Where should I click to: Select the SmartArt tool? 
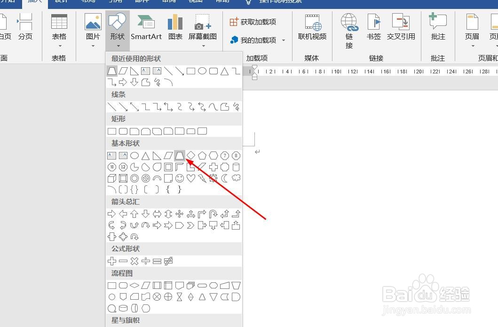[x=146, y=28]
